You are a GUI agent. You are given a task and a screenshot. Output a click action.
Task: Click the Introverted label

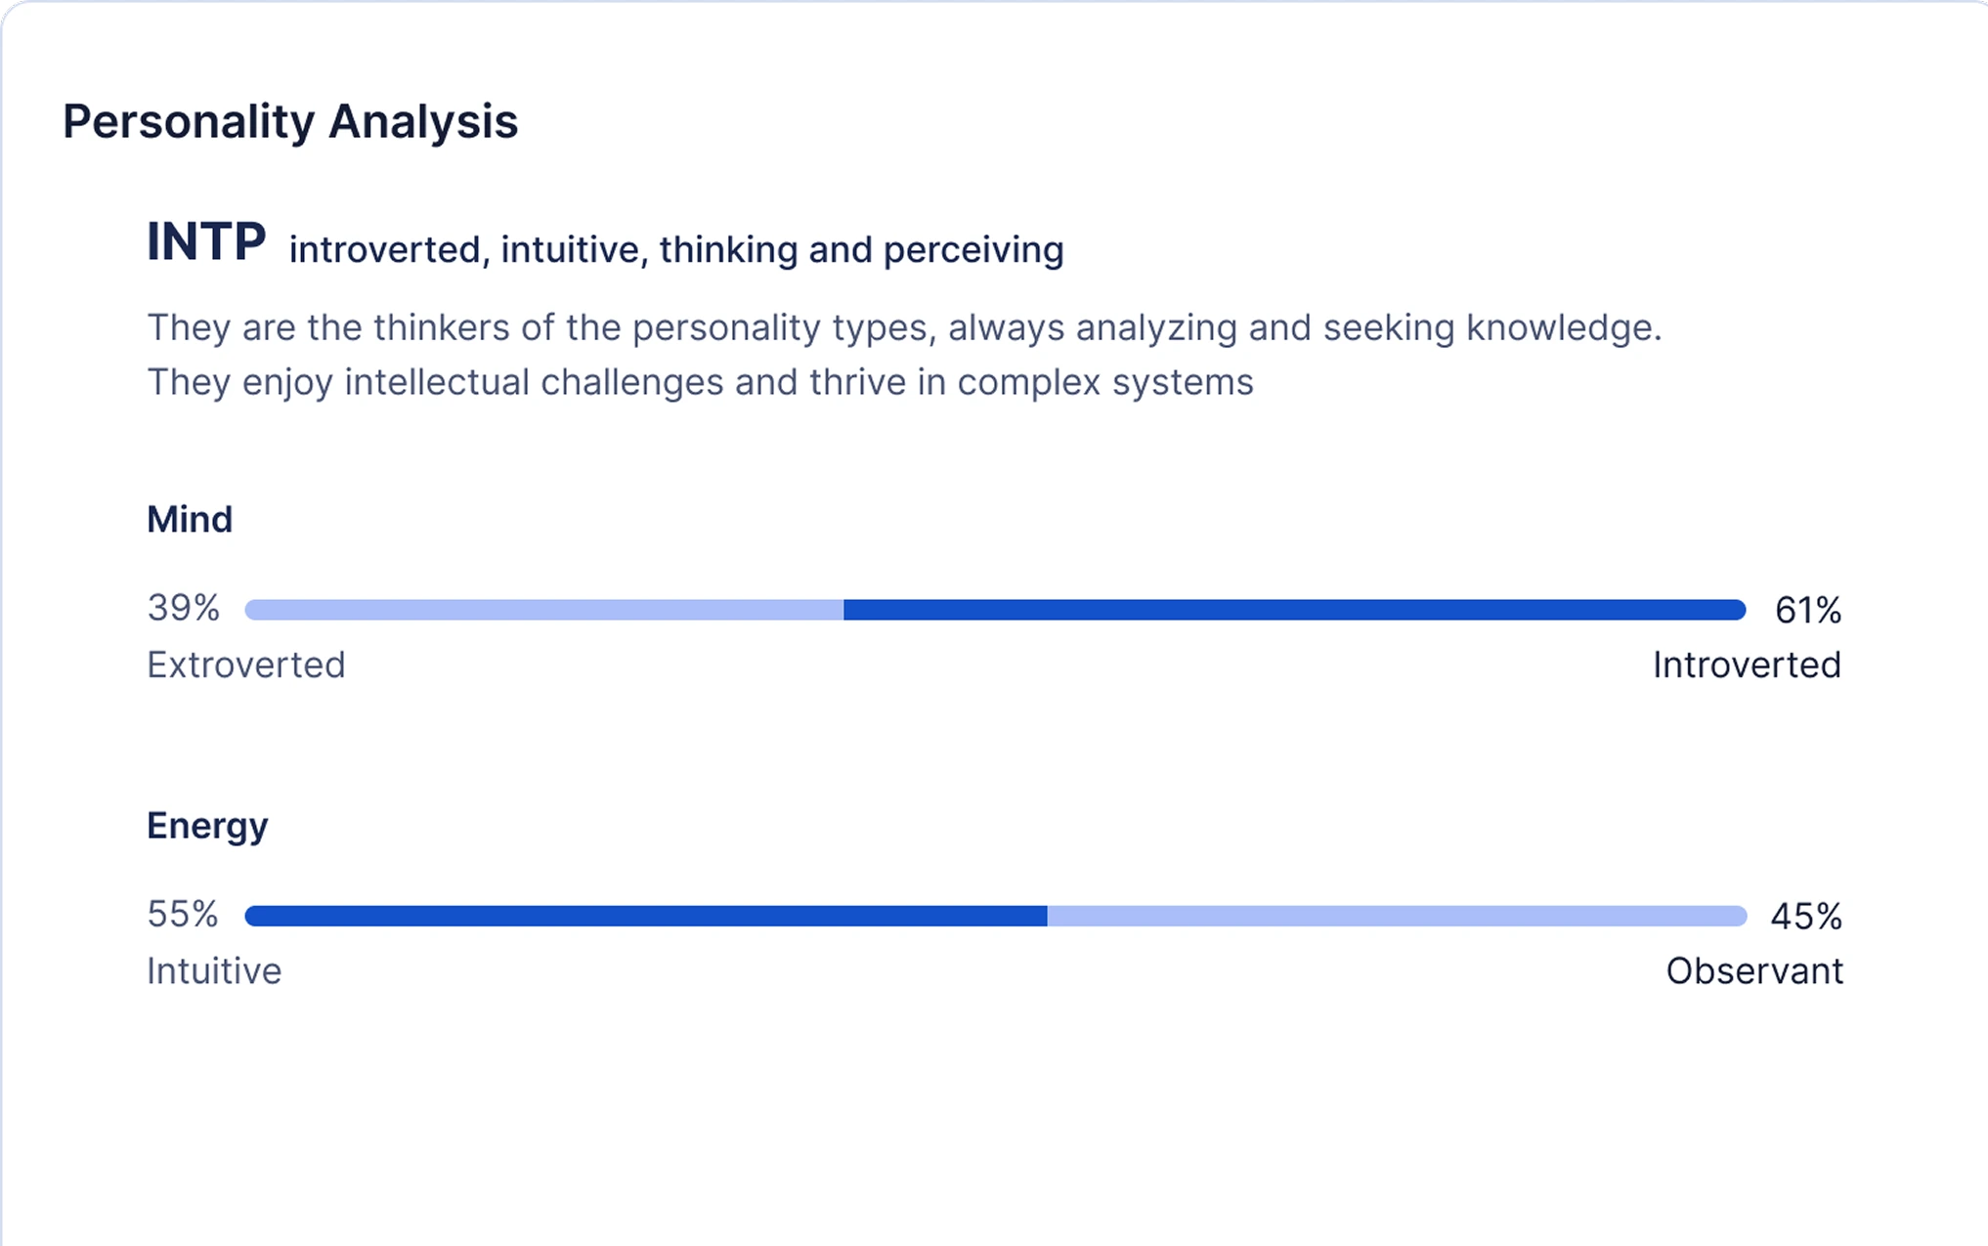(x=1748, y=666)
